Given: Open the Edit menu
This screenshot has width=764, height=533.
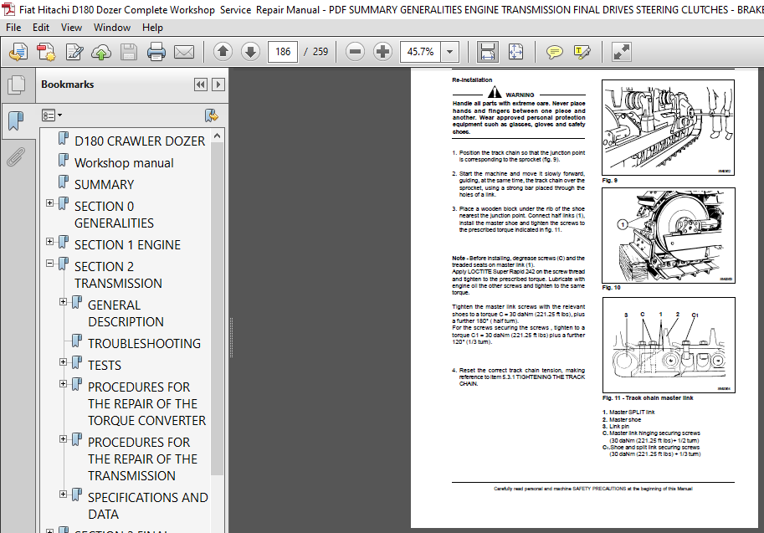Looking at the screenshot, I should click(x=41, y=28).
